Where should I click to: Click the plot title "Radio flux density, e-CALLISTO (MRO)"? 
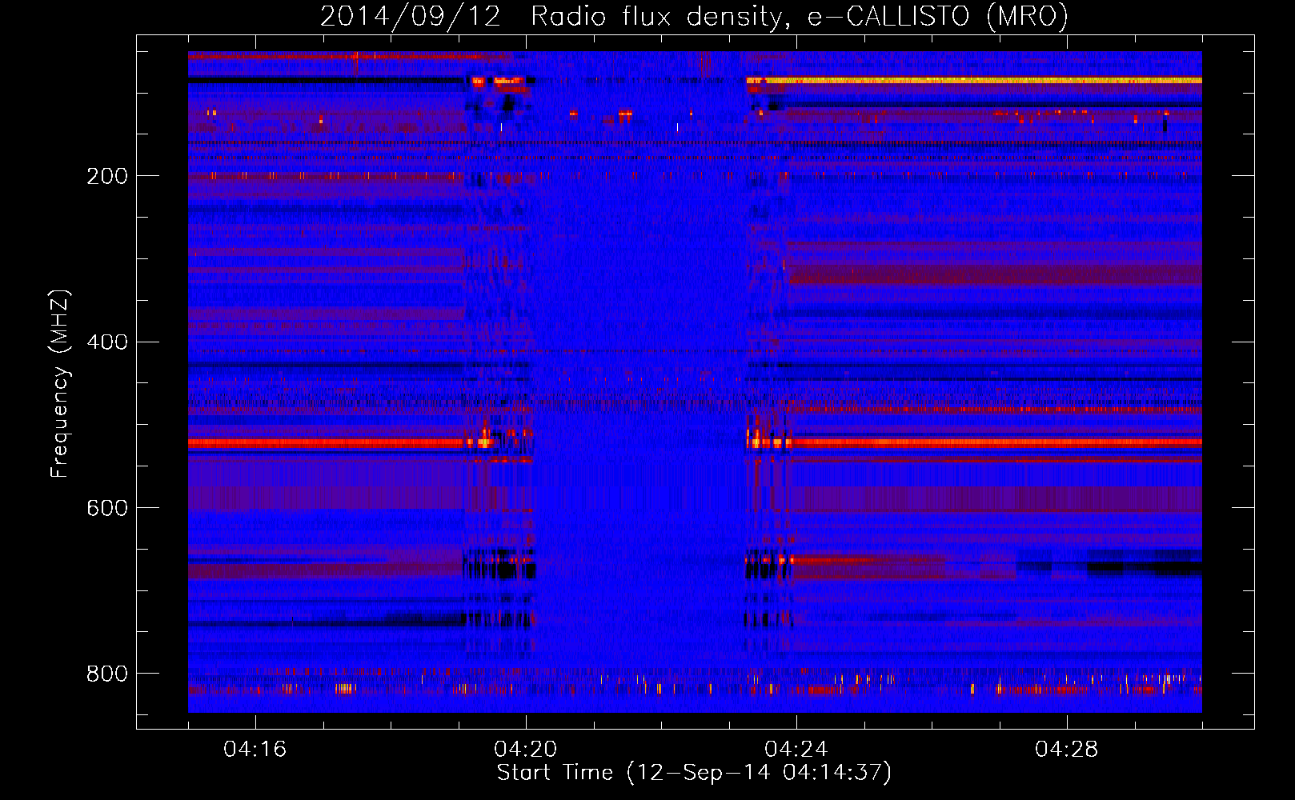(x=799, y=17)
